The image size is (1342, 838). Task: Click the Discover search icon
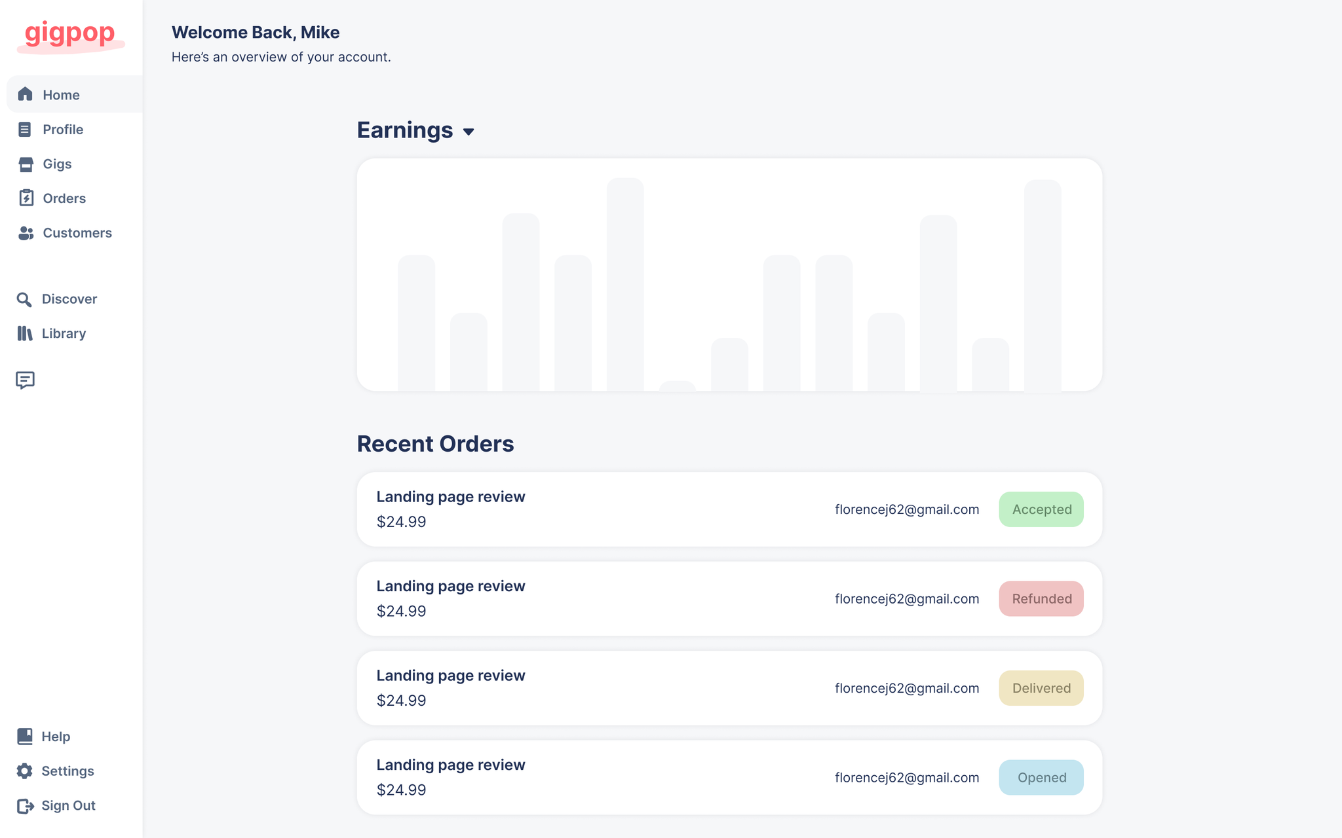26,299
